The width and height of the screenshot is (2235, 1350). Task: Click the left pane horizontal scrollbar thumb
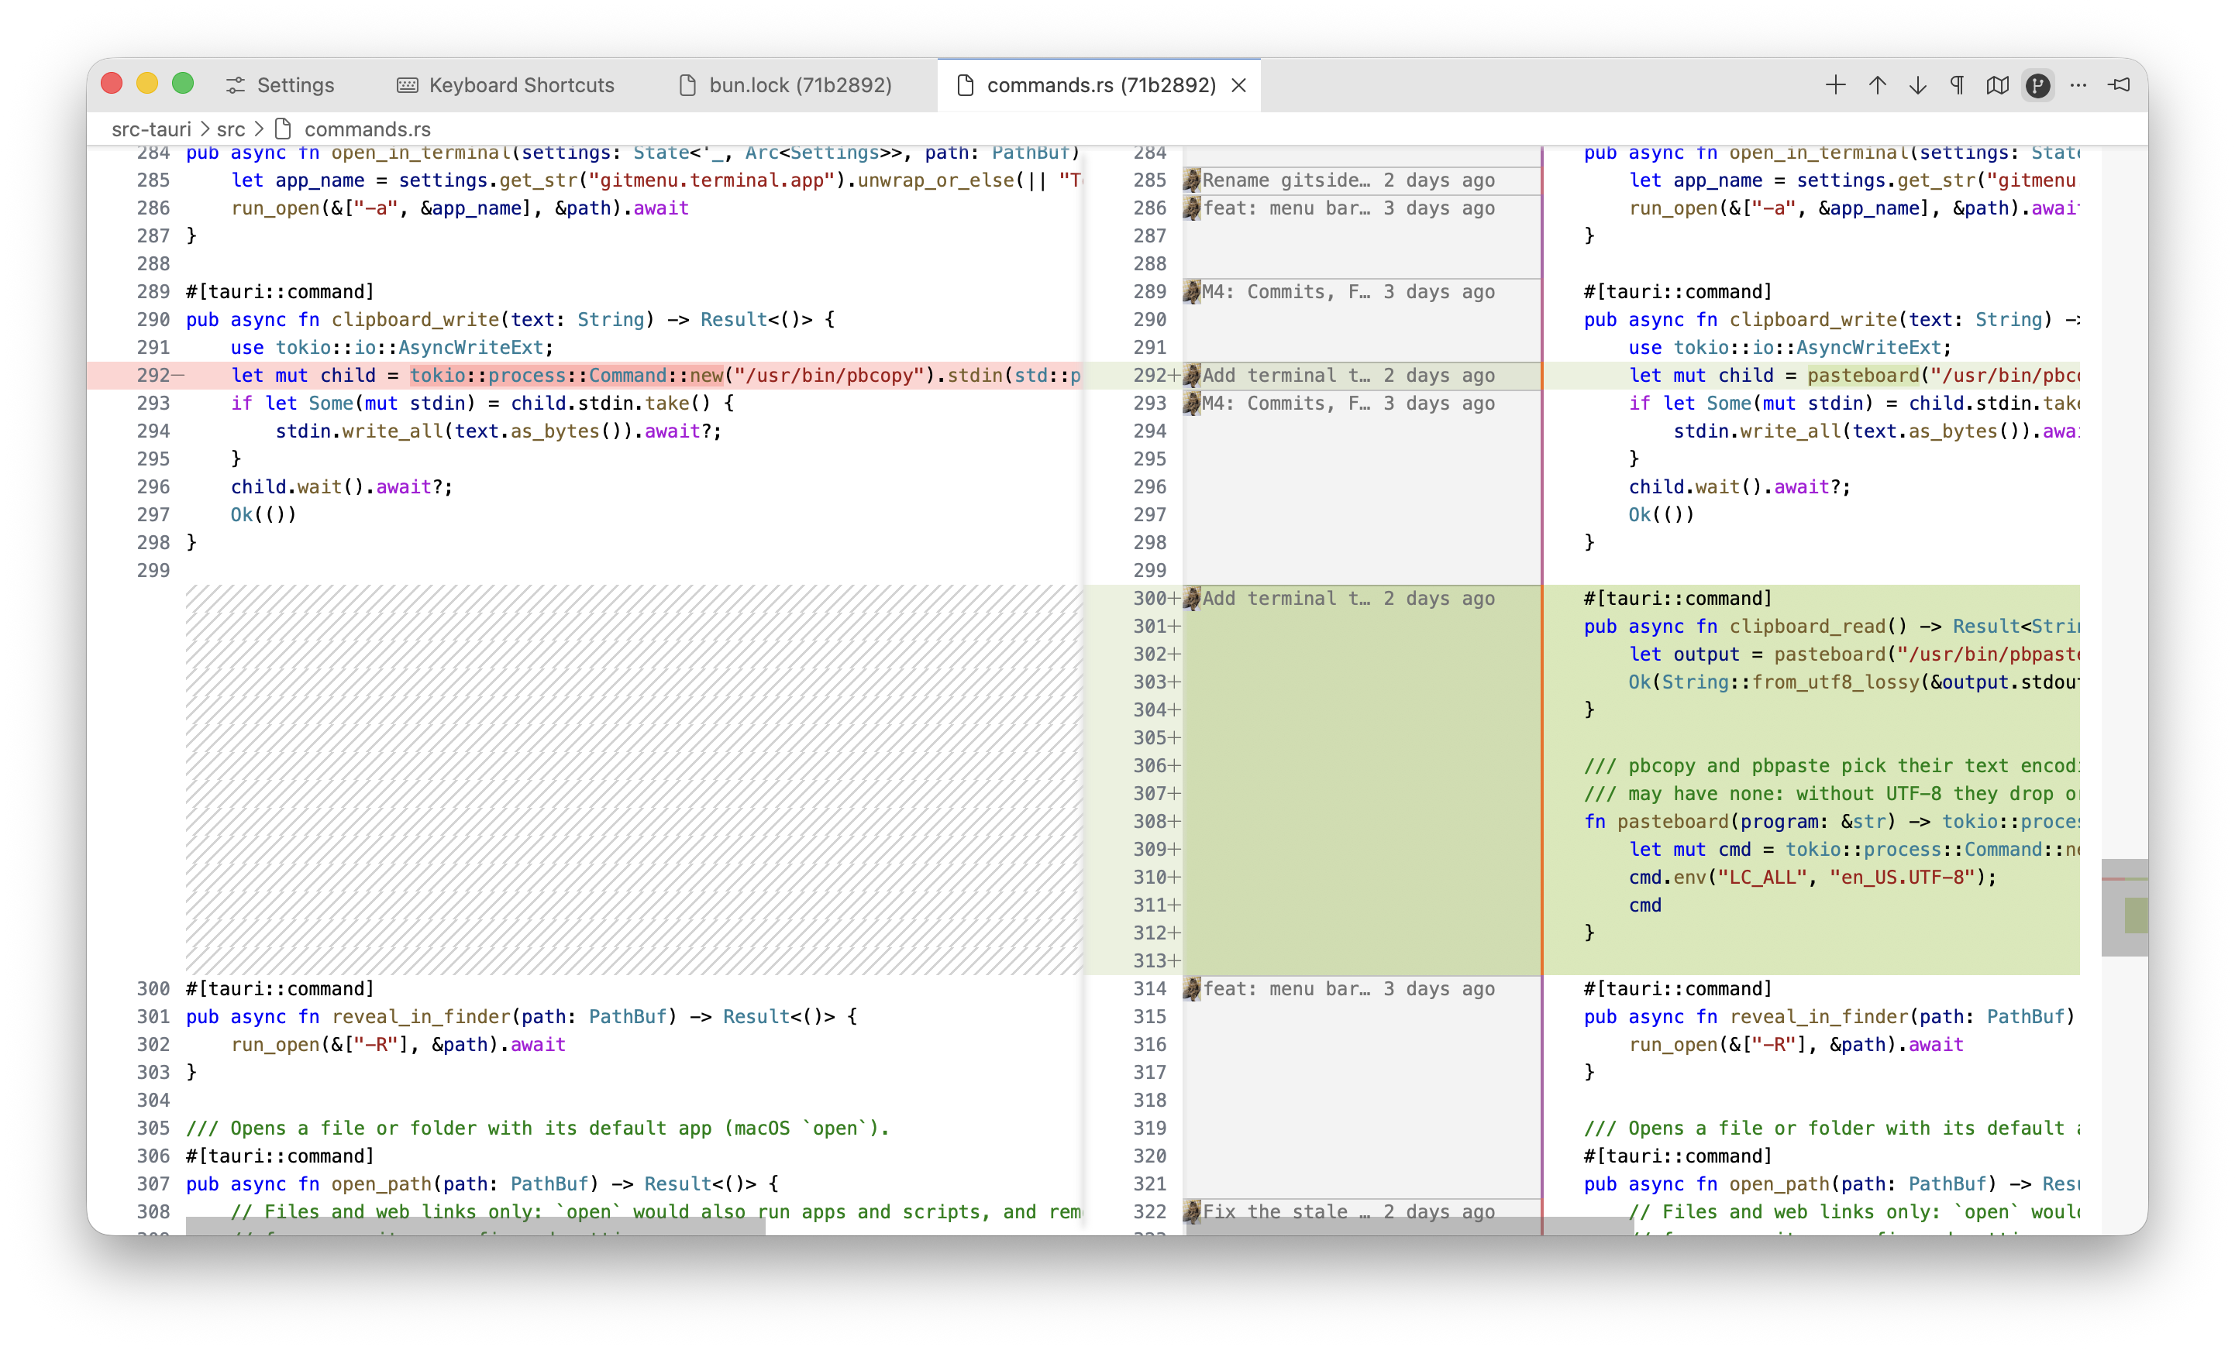click(x=475, y=1226)
